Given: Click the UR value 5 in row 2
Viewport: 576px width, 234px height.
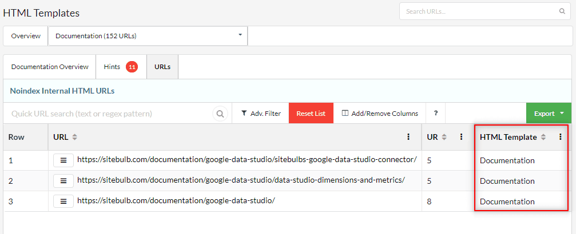Looking at the screenshot, I should point(429,181).
